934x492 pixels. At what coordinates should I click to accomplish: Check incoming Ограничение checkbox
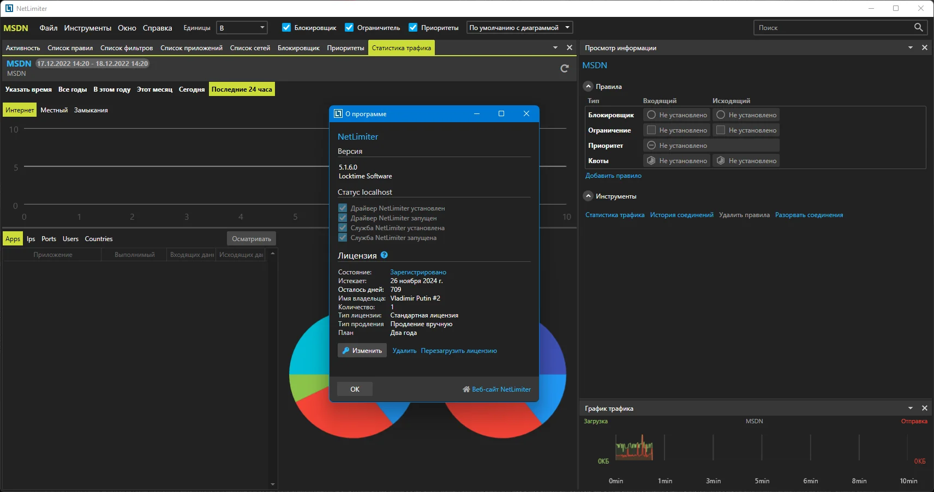(x=651, y=130)
